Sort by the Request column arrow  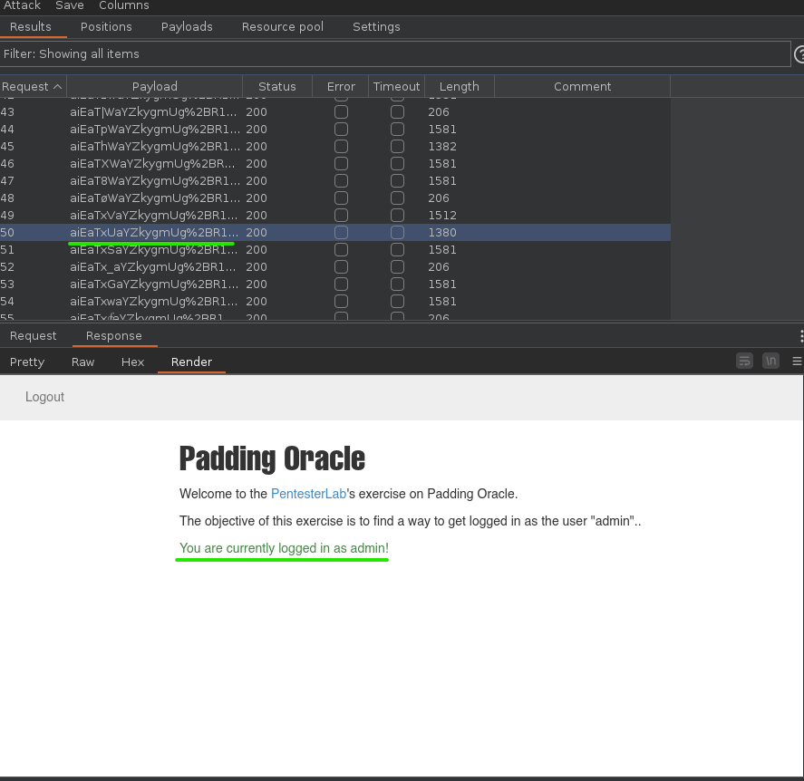(x=58, y=87)
